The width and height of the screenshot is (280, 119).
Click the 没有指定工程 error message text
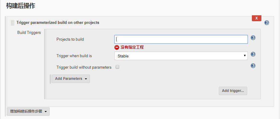coord(132,47)
